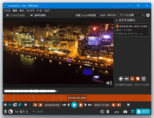This screenshot has height=118, width=154.
Task: Click the video preview area
Action: point(58,53)
